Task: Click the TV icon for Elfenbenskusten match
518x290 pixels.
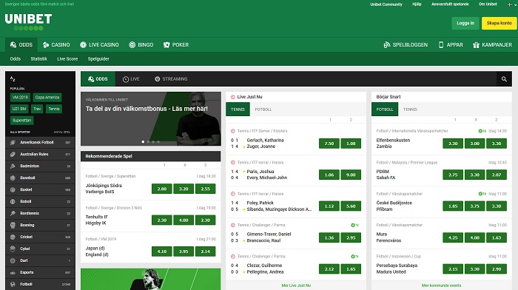Action: [x=482, y=131]
